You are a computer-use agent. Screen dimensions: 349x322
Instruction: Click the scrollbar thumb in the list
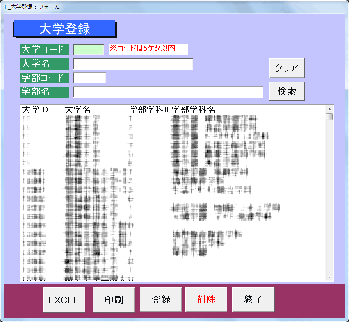(x=329, y=117)
